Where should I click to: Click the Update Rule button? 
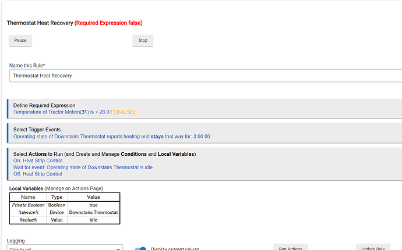pyautogui.click(x=373, y=248)
